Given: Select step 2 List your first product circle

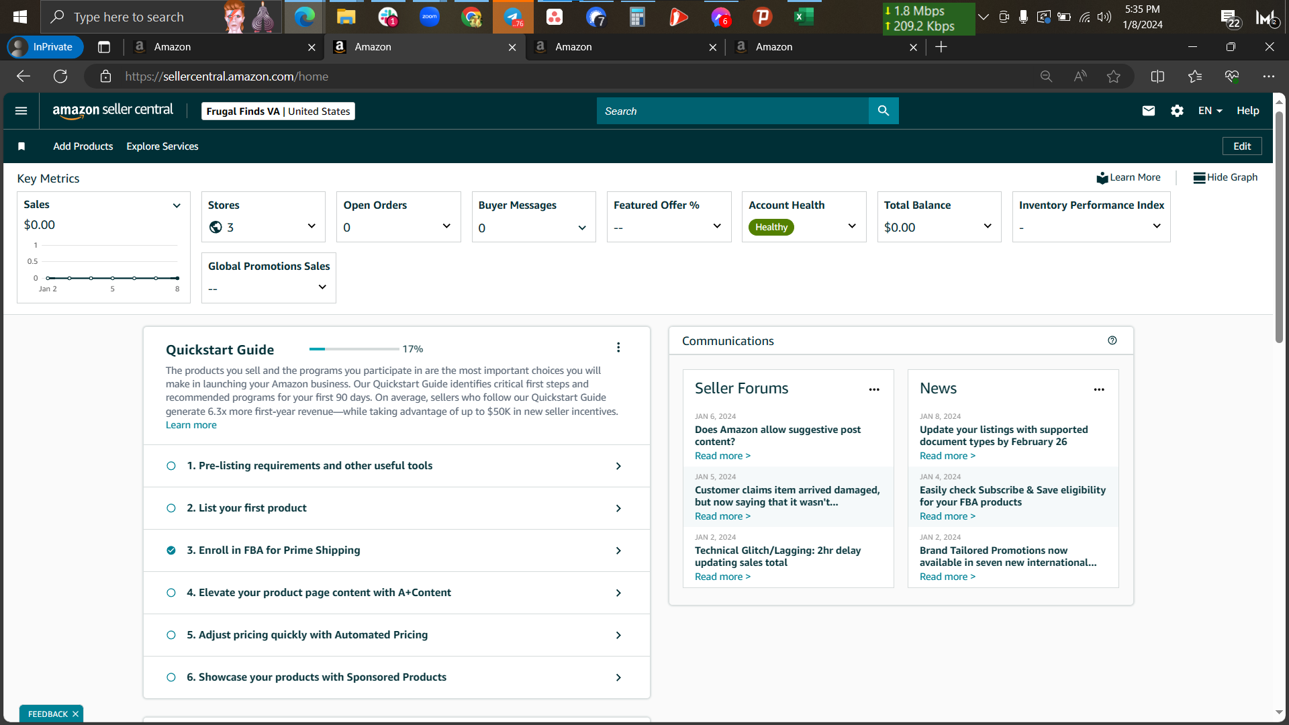Looking at the screenshot, I should click(x=171, y=508).
